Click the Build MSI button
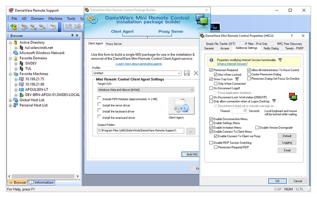The height and width of the screenshot is (198, 317). coord(190,154)
